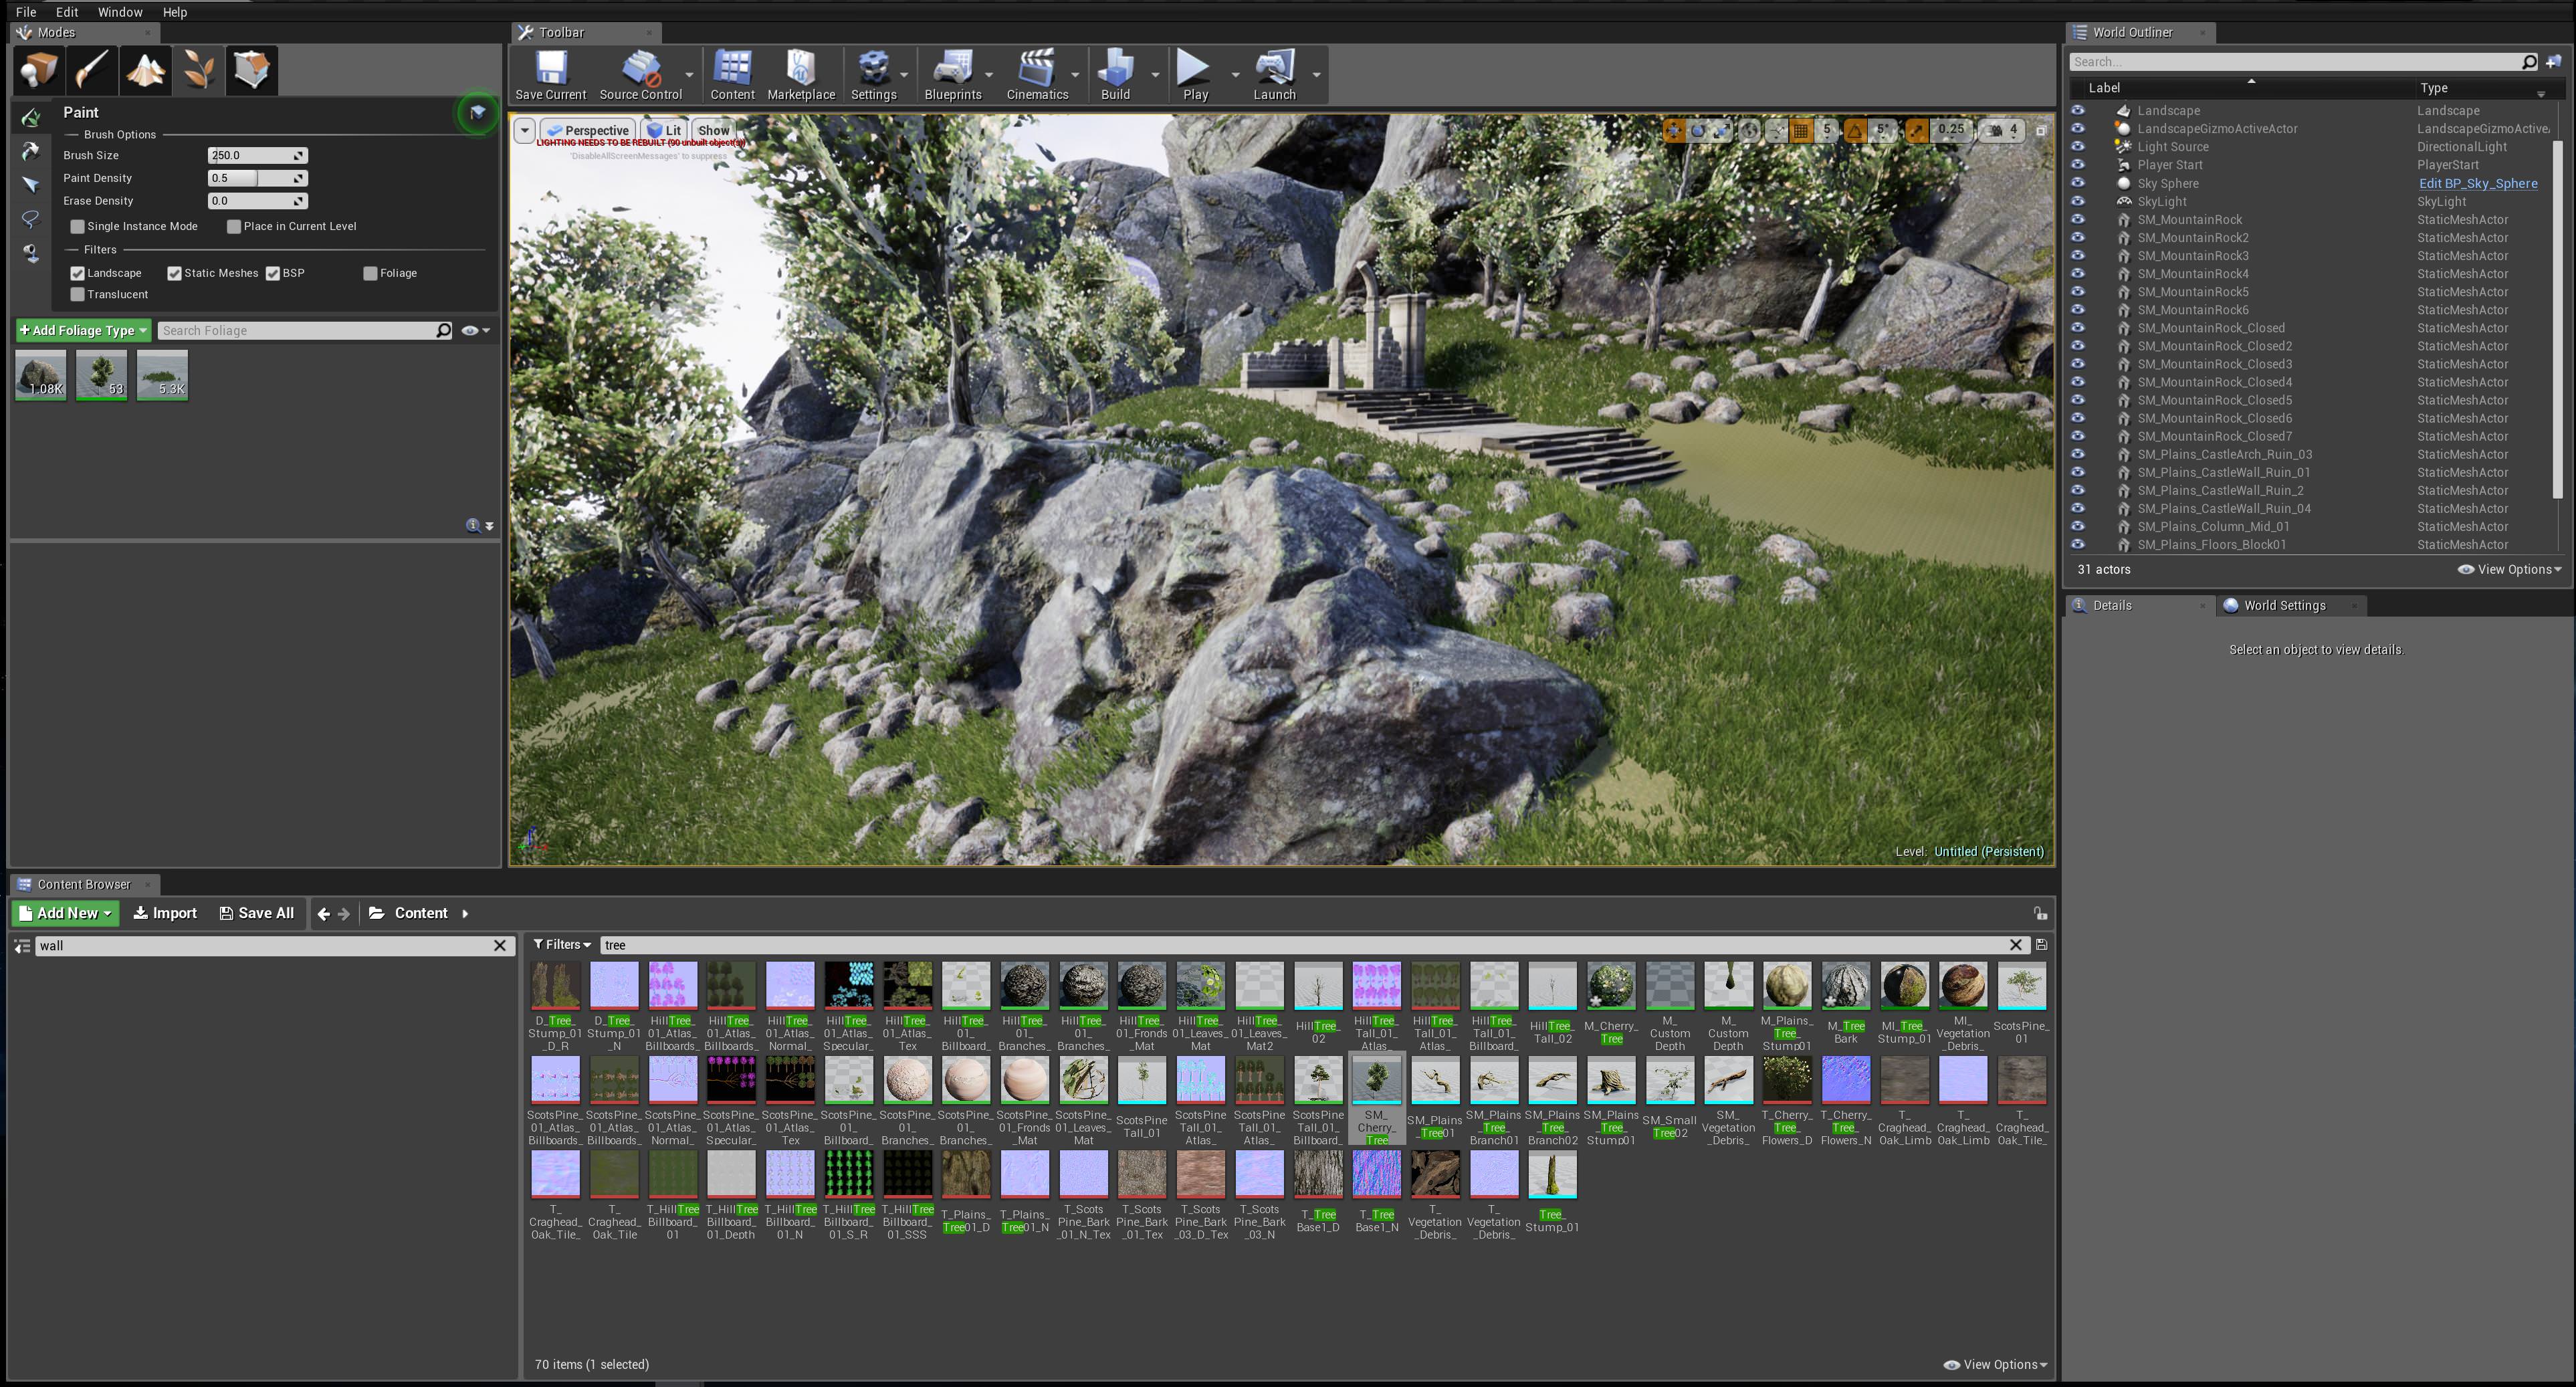2576x1387 pixels.
Task: Open World Outliner View Options dropdown
Action: pyautogui.click(x=2510, y=570)
